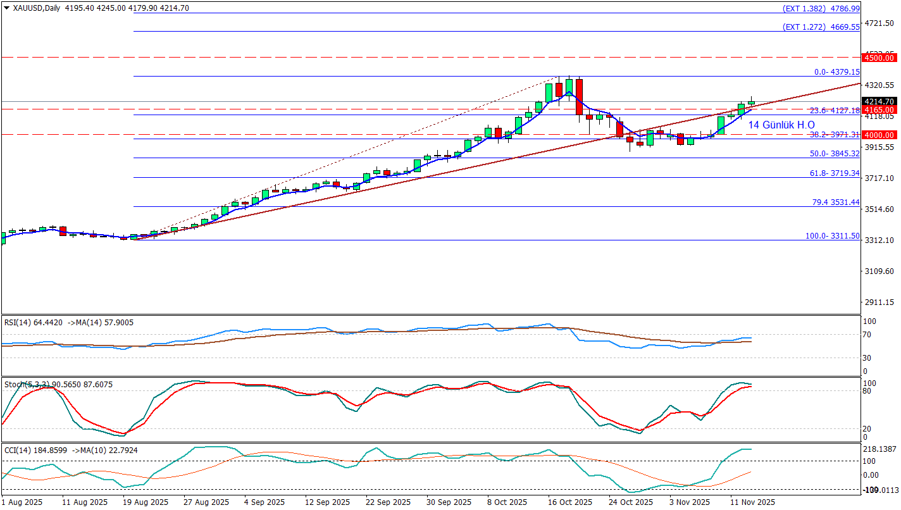Click the triangle arrow beside XAUUSD,Daily

(7, 8)
